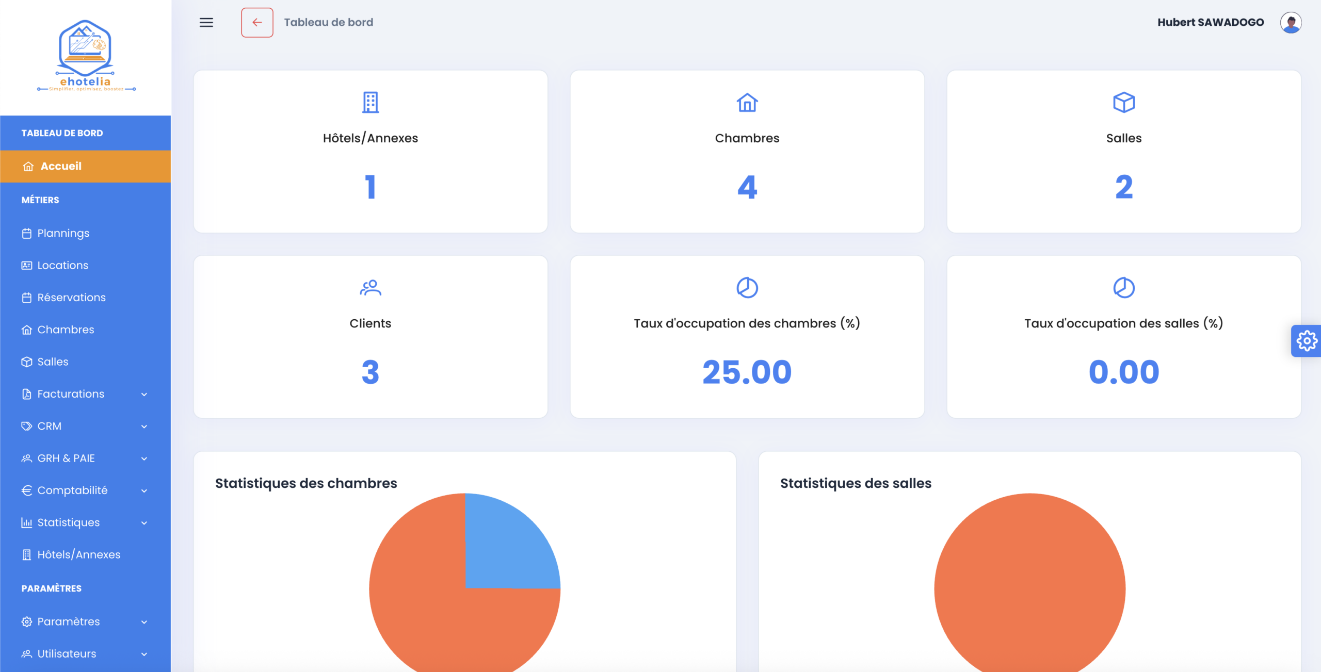Click the Chambres house card icon
This screenshot has width=1321, height=672.
747,103
